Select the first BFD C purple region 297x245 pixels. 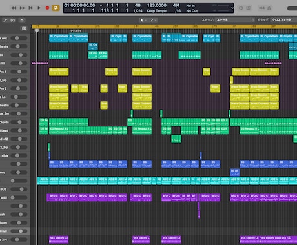(x=53, y=197)
